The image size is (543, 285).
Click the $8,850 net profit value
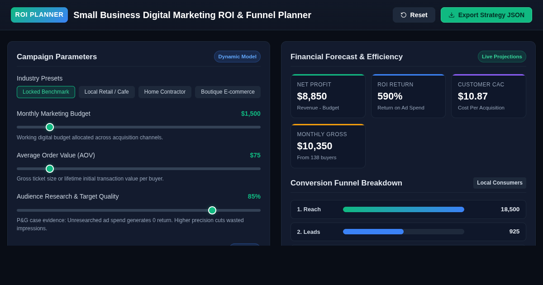coord(312,96)
